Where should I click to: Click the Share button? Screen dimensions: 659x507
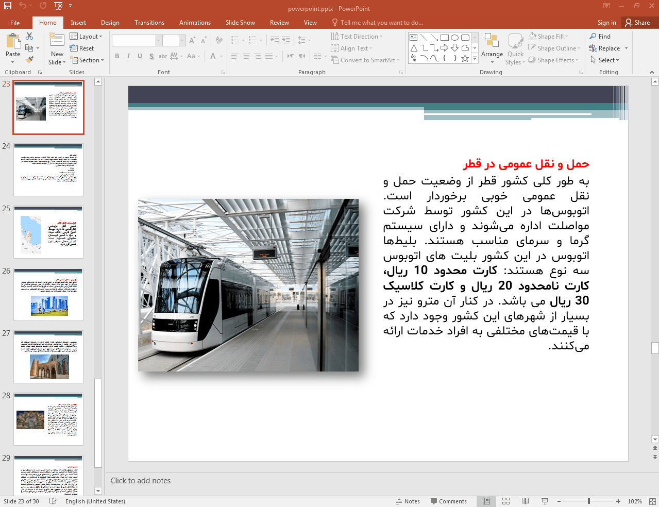[x=637, y=23]
